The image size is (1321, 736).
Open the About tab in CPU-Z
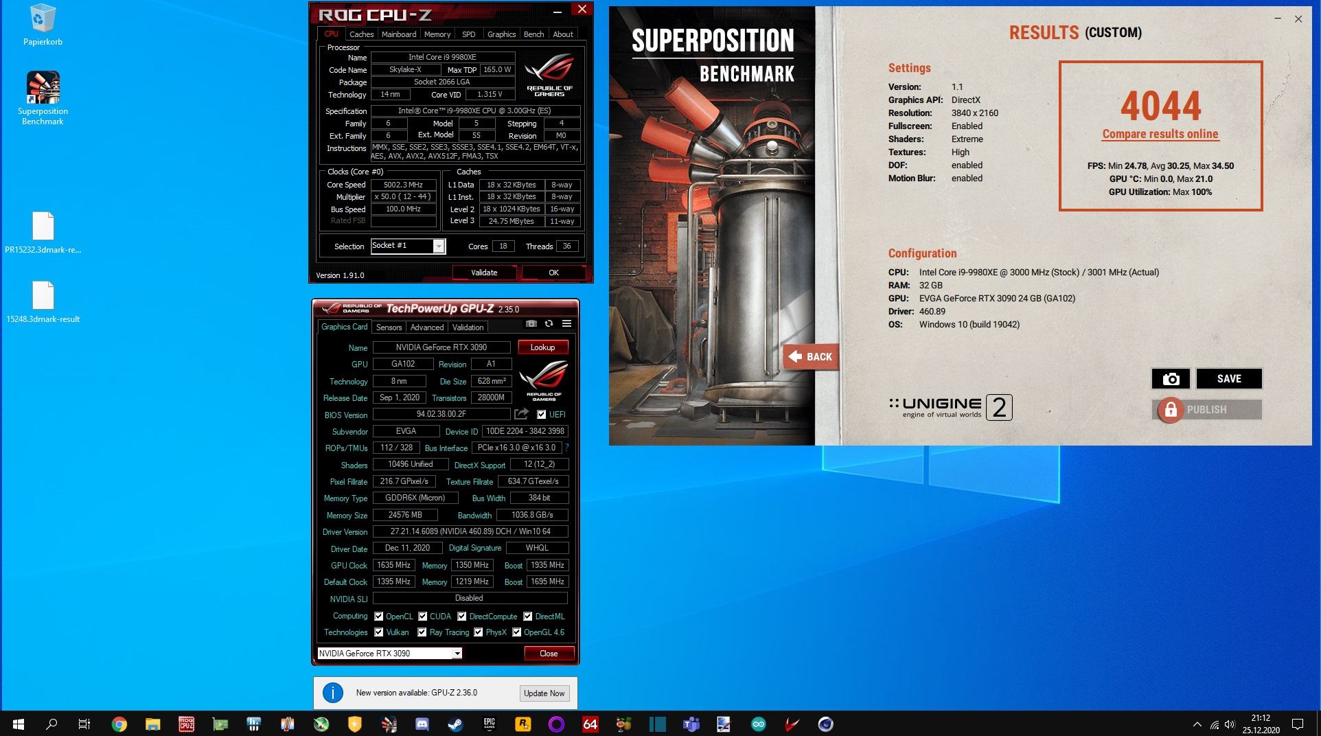pyautogui.click(x=563, y=34)
